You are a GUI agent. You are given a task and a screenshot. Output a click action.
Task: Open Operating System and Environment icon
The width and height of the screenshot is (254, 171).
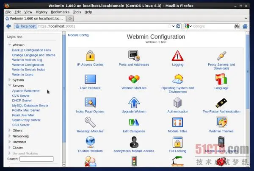click(177, 79)
